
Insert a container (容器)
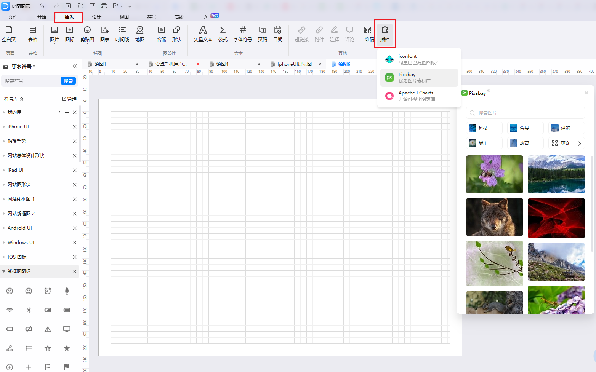(x=162, y=34)
